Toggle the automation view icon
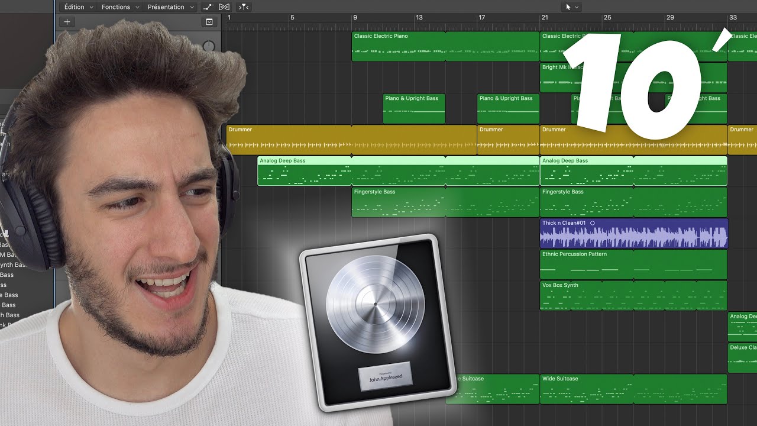 (x=208, y=7)
